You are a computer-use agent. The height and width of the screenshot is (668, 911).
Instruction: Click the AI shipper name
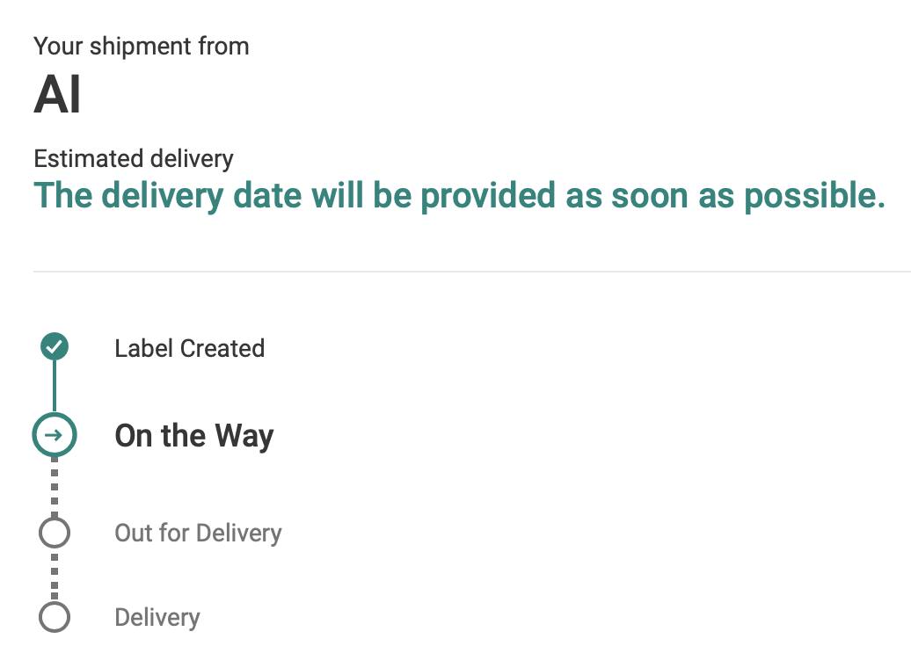pos(57,95)
